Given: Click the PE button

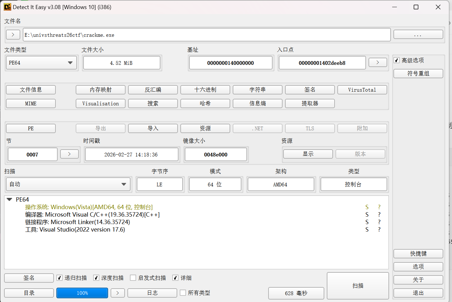Looking at the screenshot, I should point(31,128).
